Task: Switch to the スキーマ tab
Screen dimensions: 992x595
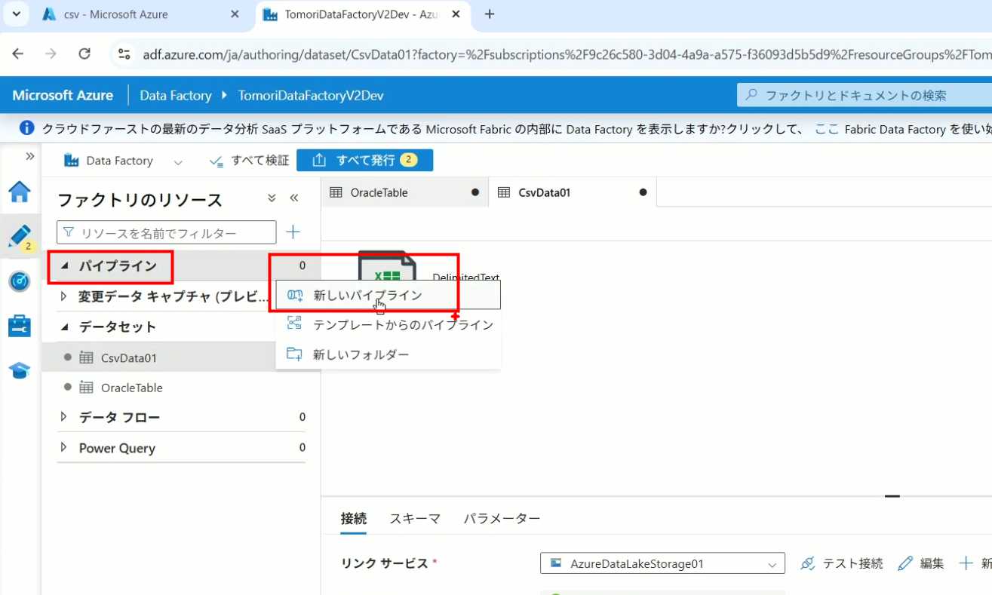Action: (415, 519)
